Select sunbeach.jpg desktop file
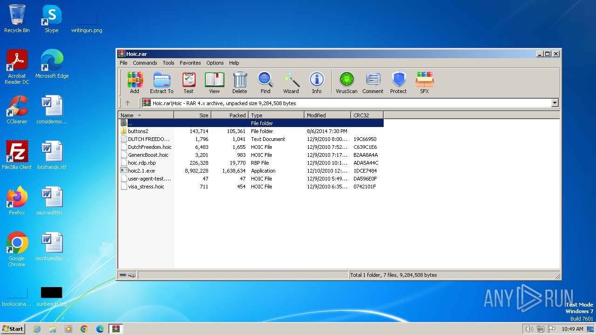This screenshot has width=596, height=335. coord(52,297)
